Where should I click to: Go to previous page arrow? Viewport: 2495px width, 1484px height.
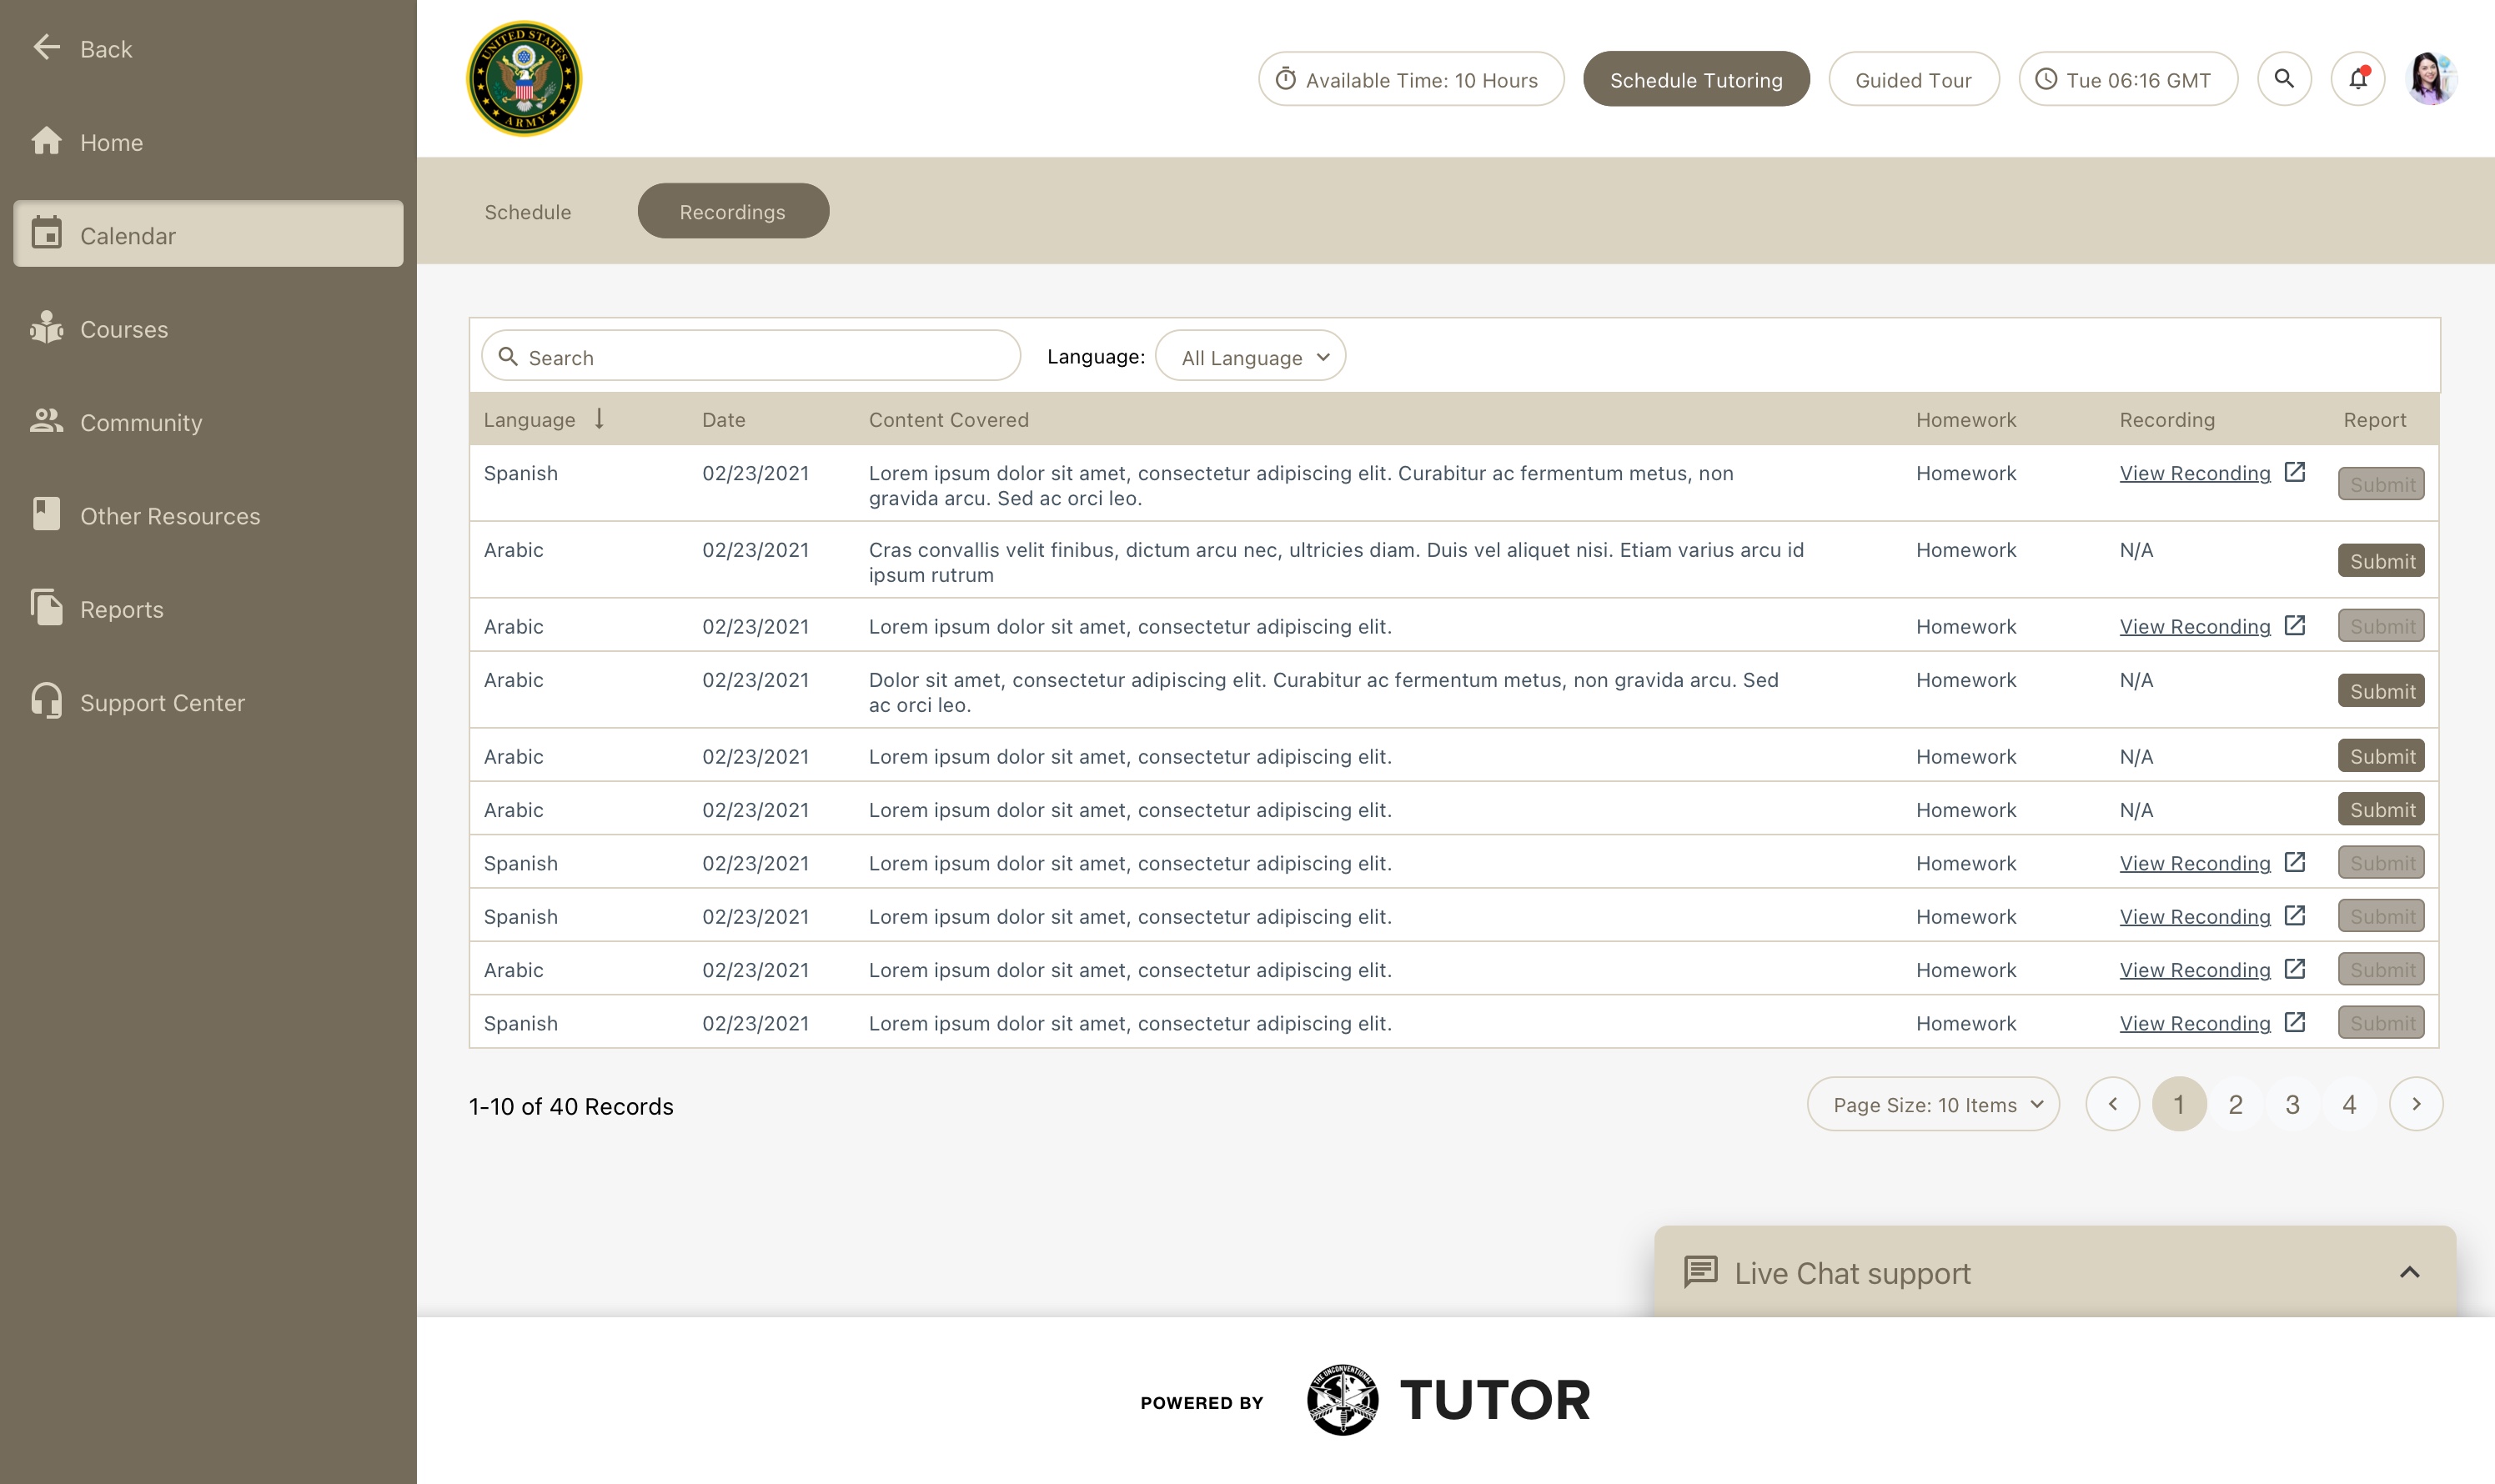tap(2113, 1103)
